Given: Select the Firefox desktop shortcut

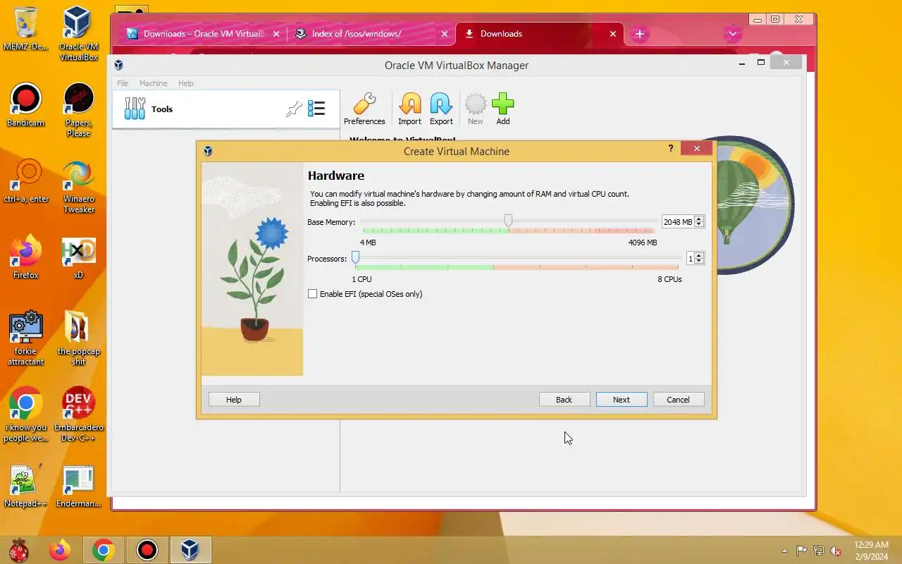Looking at the screenshot, I should (x=25, y=257).
